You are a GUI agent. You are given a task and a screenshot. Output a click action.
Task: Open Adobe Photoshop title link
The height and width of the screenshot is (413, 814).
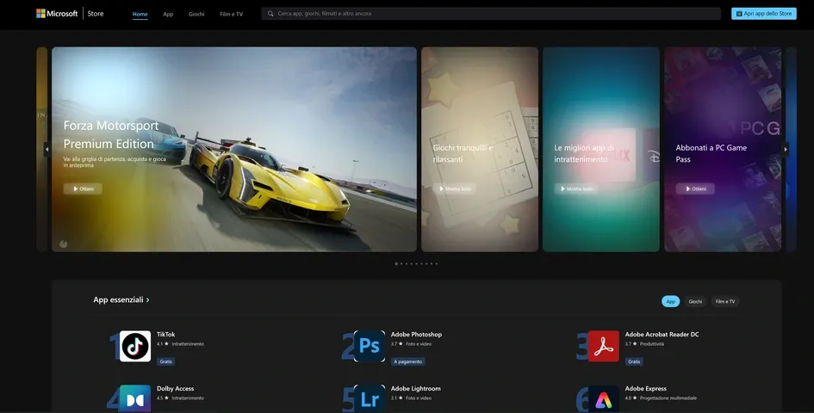(416, 335)
